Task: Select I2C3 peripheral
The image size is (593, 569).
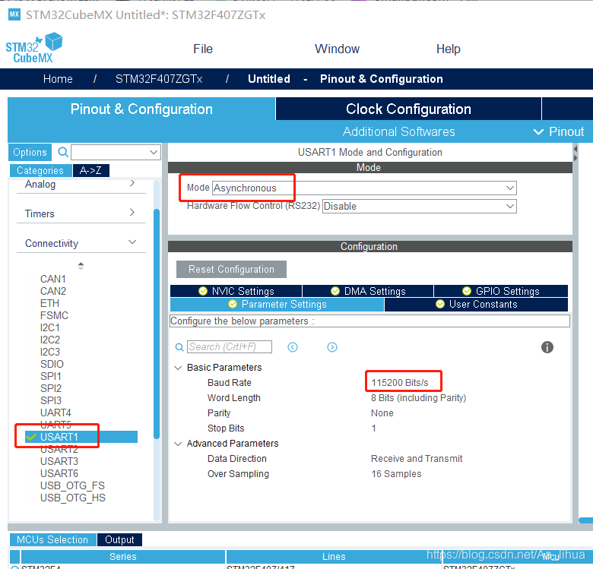Action: point(50,352)
